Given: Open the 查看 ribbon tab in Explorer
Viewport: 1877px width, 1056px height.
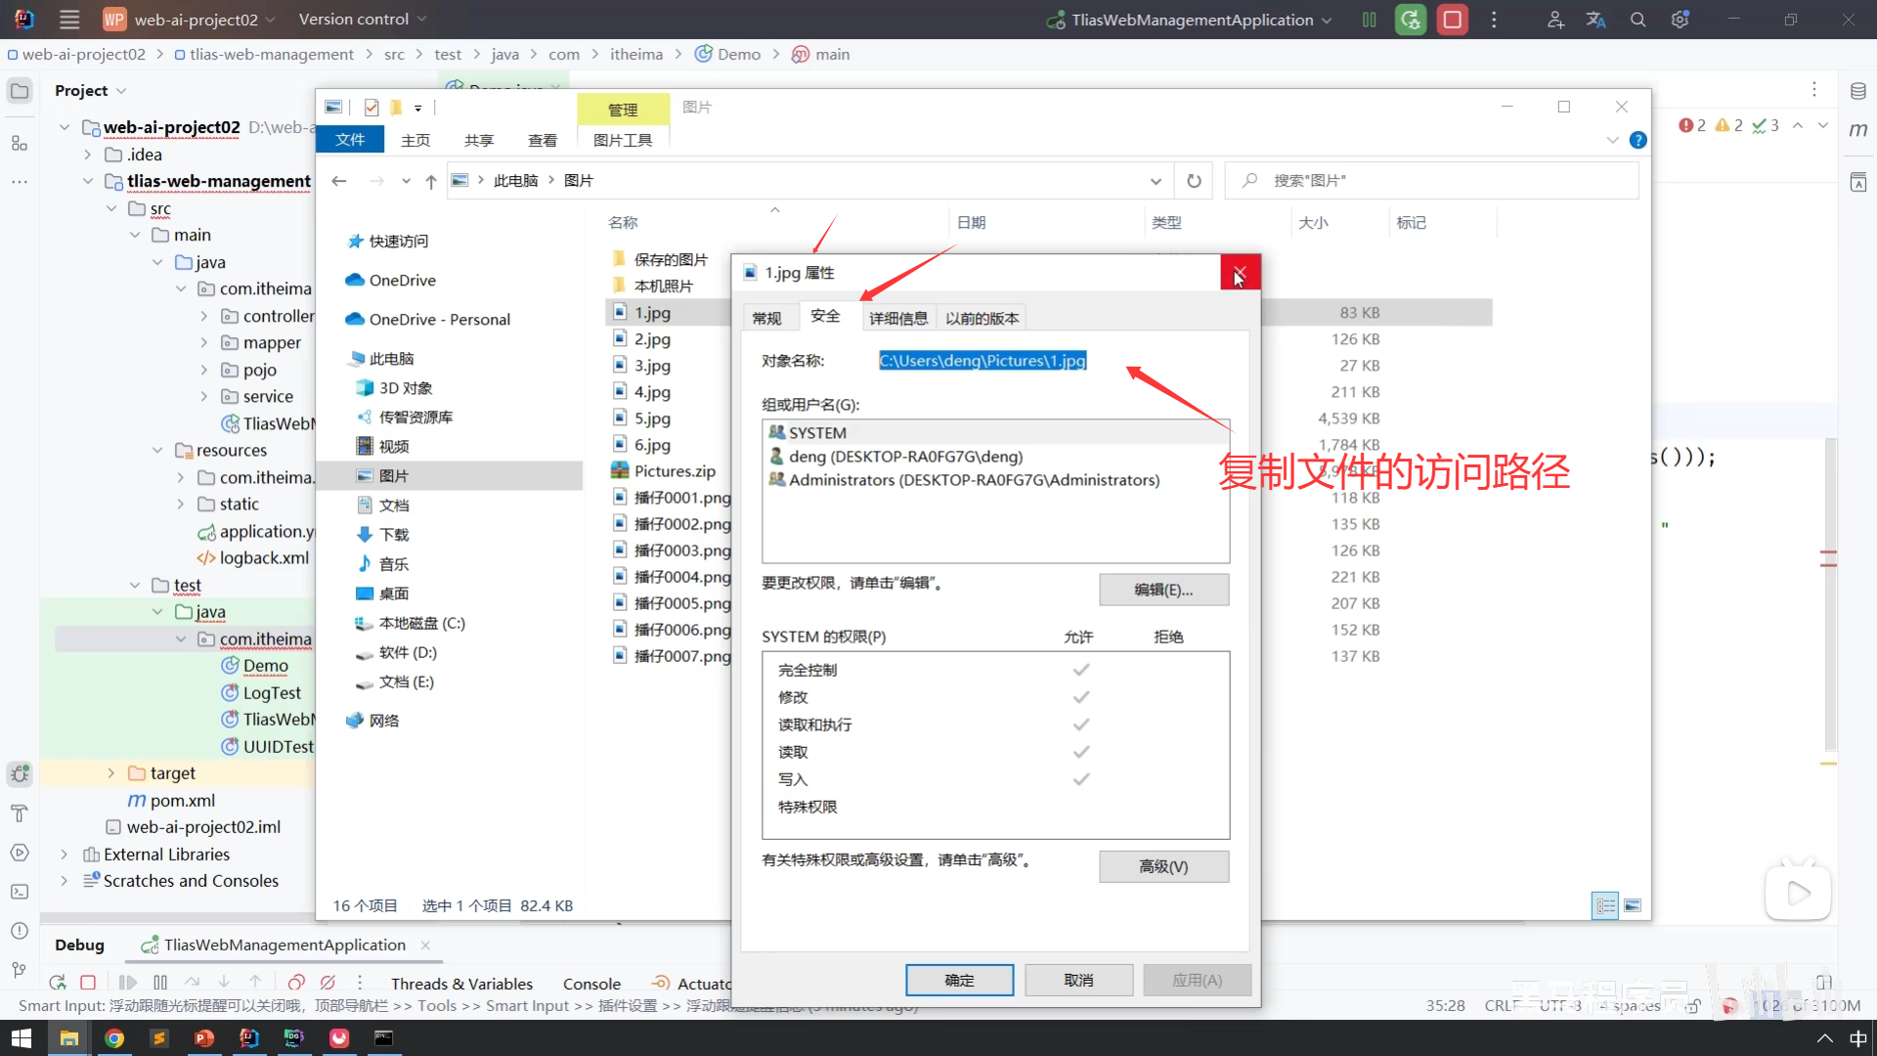Looking at the screenshot, I should [542, 140].
